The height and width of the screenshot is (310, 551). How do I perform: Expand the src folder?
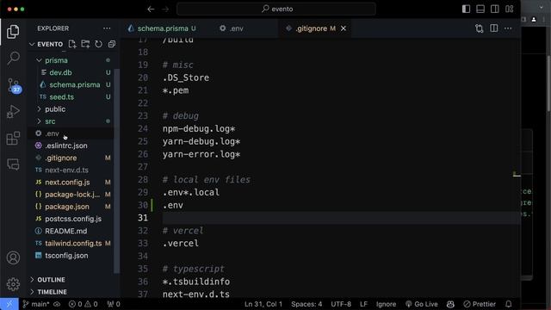pos(50,121)
